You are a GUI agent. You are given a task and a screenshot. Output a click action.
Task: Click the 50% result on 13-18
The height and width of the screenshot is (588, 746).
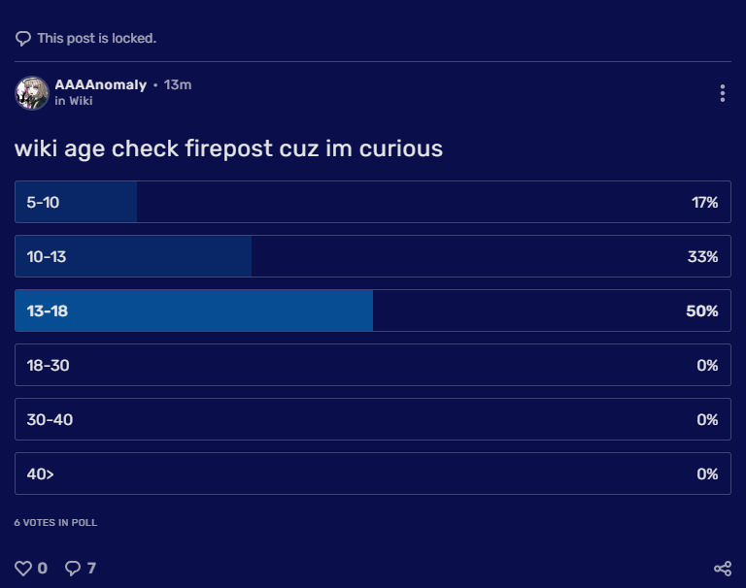tap(701, 310)
